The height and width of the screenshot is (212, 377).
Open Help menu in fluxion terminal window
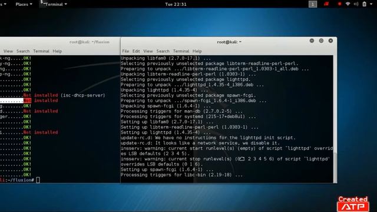click(57, 51)
